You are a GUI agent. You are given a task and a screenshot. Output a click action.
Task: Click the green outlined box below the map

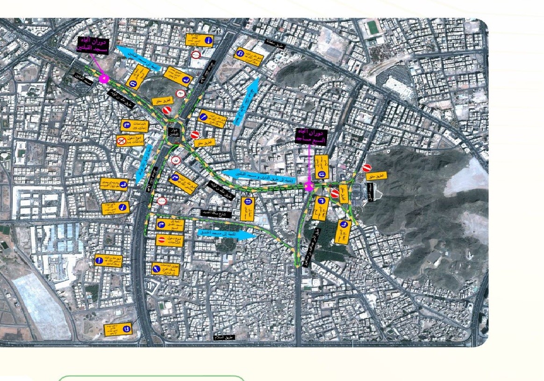click(151, 378)
